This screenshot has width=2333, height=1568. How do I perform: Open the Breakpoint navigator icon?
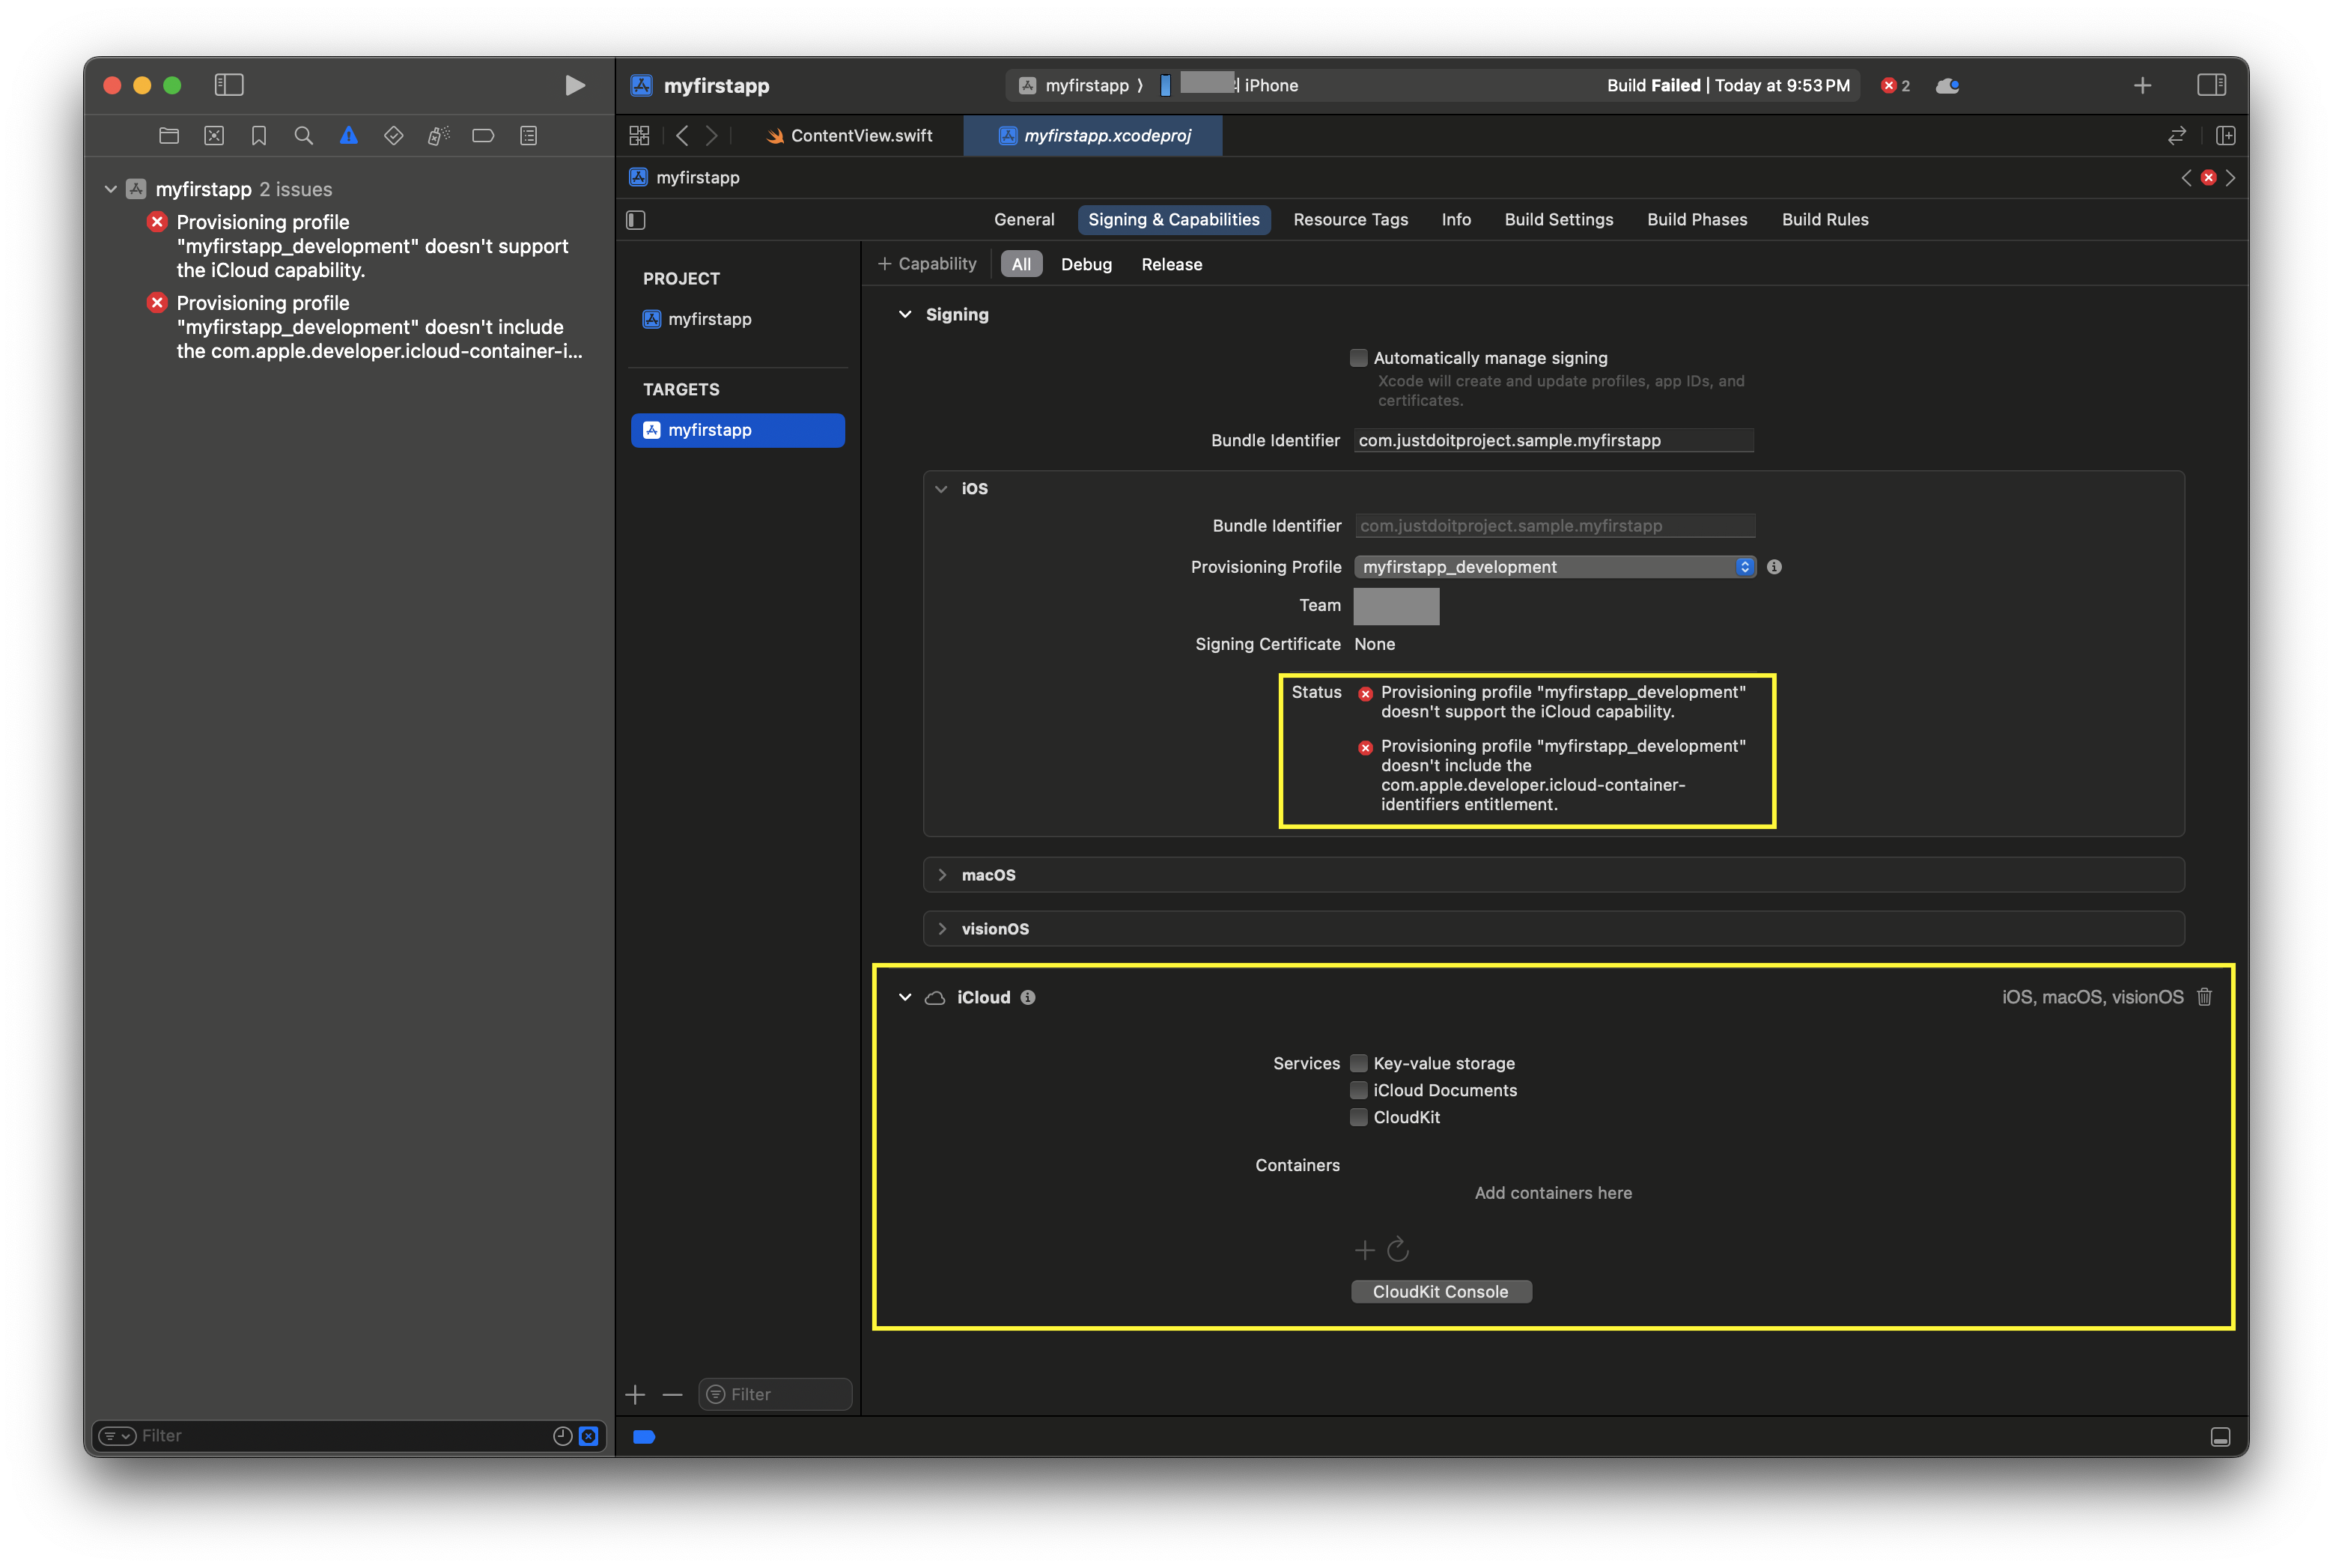483,135
